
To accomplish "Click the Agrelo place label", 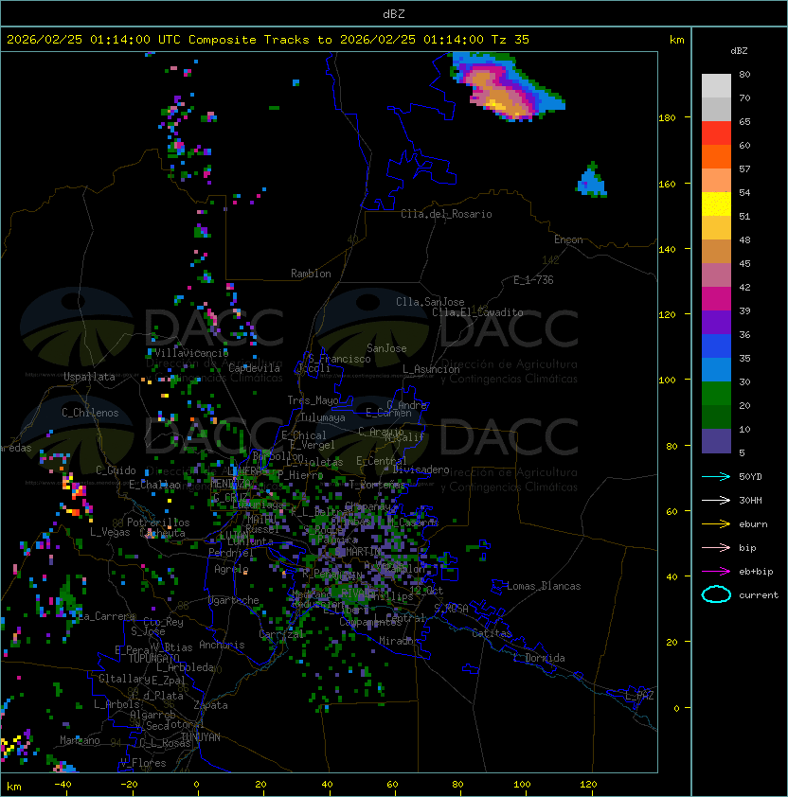I will (231, 569).
